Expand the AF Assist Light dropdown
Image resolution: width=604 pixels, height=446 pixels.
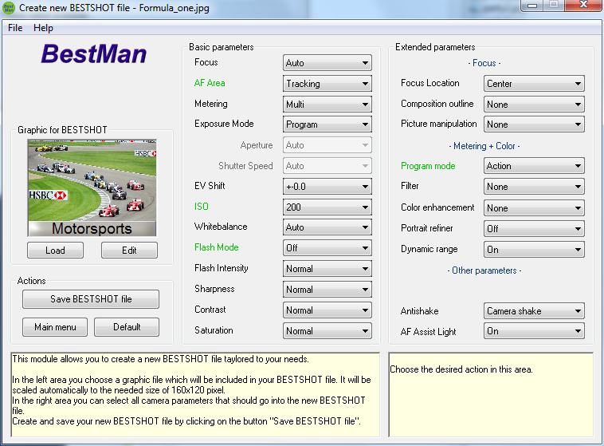pos(534,331)
